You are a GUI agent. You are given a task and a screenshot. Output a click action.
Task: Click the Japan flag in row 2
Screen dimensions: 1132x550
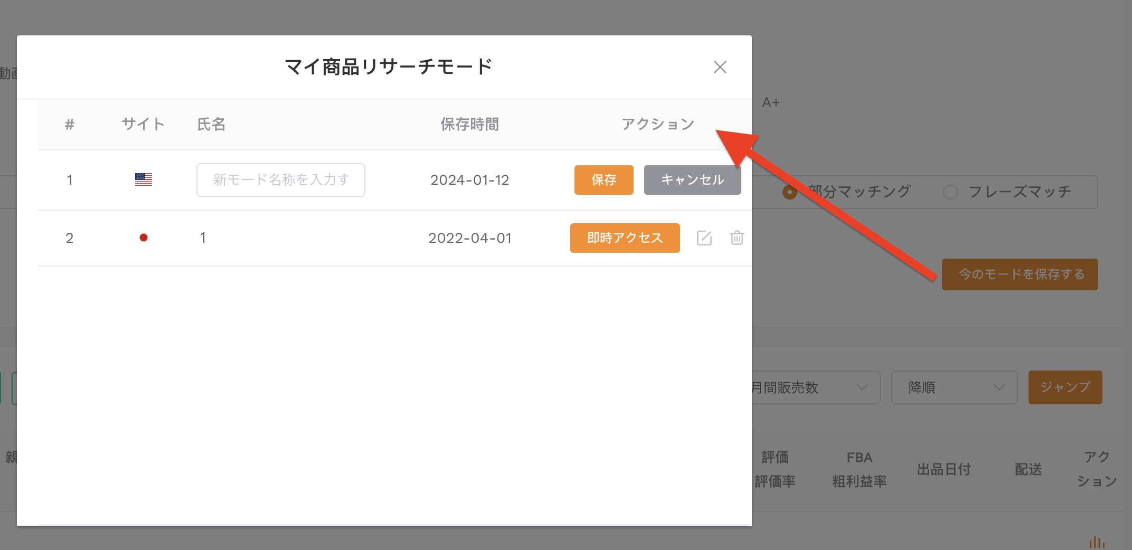(x=143, y=238)
